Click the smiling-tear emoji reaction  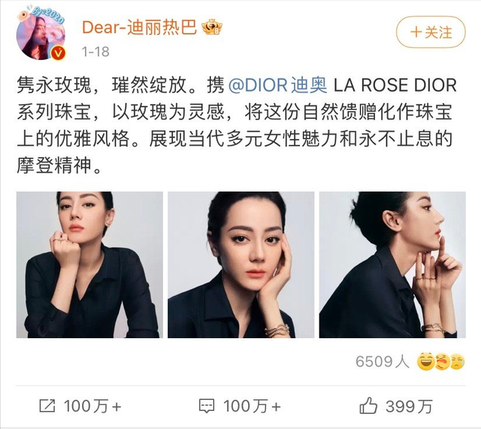[x=457, y=361]
